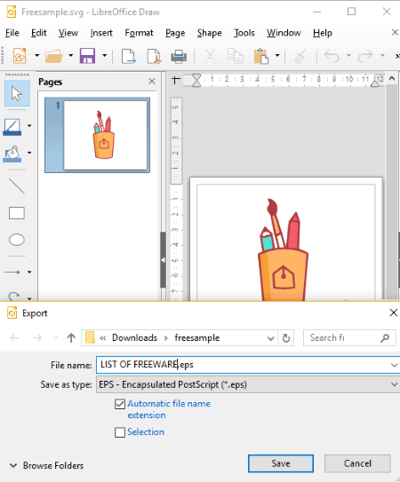Click the Search box in Export dialog

click(349, 338)
